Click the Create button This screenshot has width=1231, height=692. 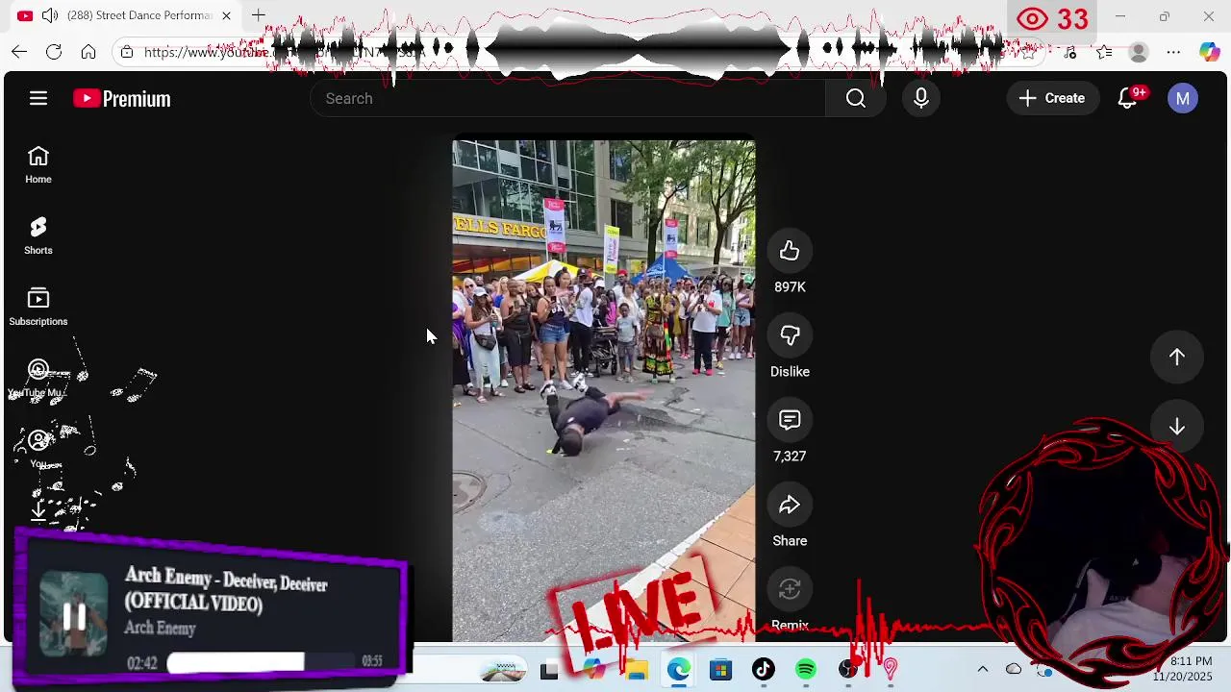click(1053, 98)
